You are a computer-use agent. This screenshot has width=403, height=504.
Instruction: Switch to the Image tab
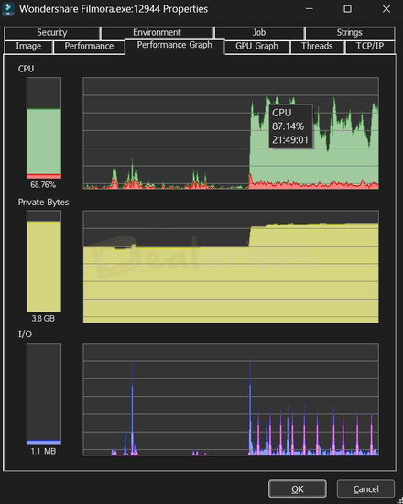point(28,47)
